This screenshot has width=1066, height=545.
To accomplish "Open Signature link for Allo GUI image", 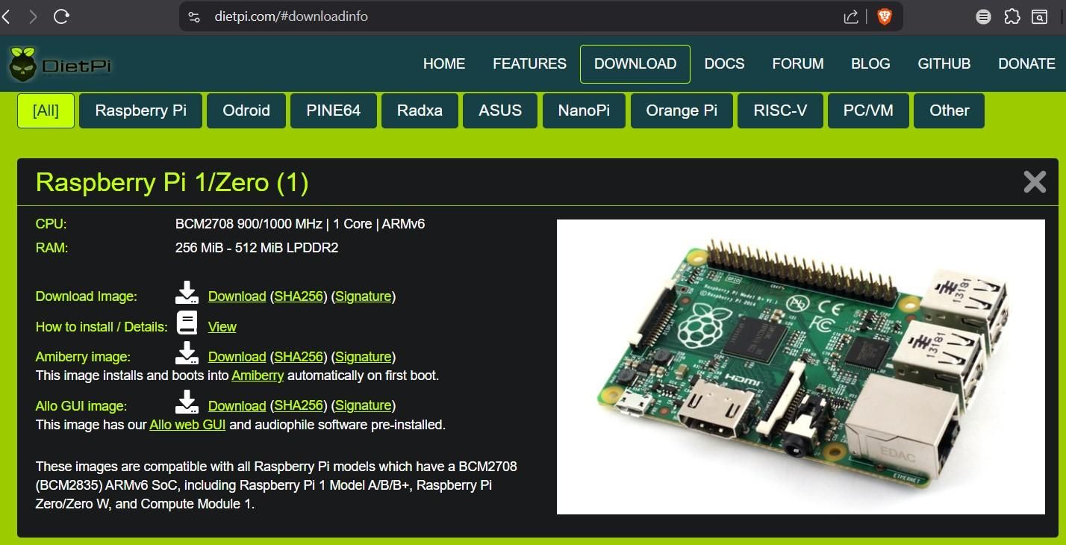I will [x=364, y=405].
